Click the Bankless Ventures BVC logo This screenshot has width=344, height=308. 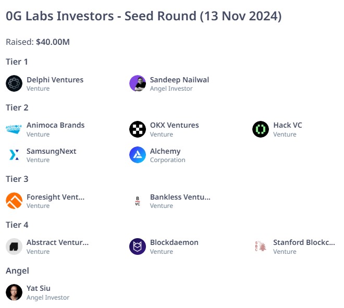(x=138, y=201)
